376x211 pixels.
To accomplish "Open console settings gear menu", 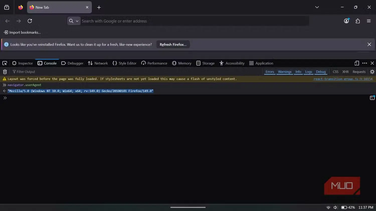I will [372, 72].
